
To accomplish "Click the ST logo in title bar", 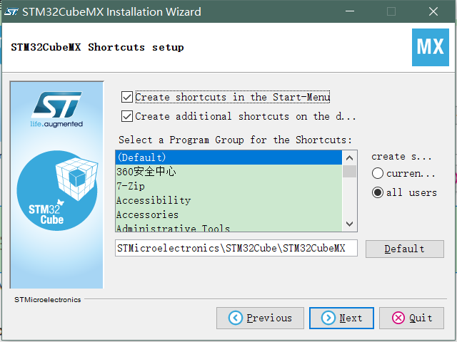I will 11,12.
